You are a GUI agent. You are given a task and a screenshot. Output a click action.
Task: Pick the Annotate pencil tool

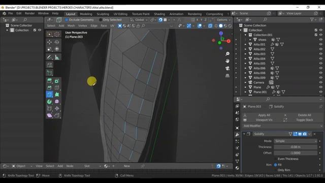[50, 57]
